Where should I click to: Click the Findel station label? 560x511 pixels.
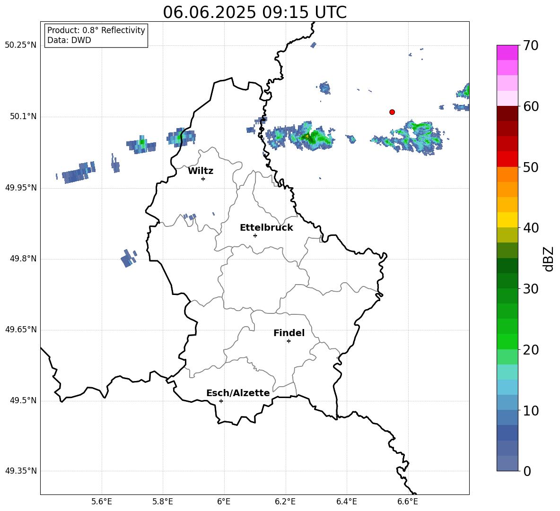tap(289, 333)
